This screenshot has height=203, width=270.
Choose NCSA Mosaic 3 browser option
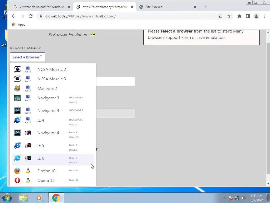[53, 79]
